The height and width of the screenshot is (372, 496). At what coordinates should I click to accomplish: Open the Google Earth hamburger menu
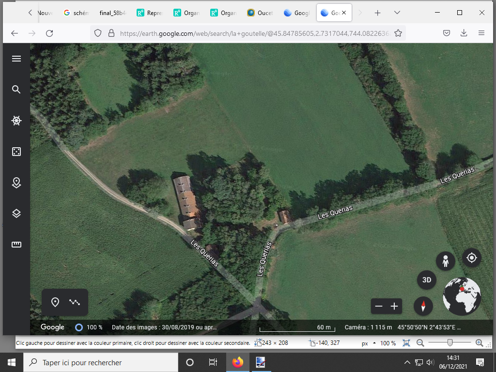(x=16, y=59)
